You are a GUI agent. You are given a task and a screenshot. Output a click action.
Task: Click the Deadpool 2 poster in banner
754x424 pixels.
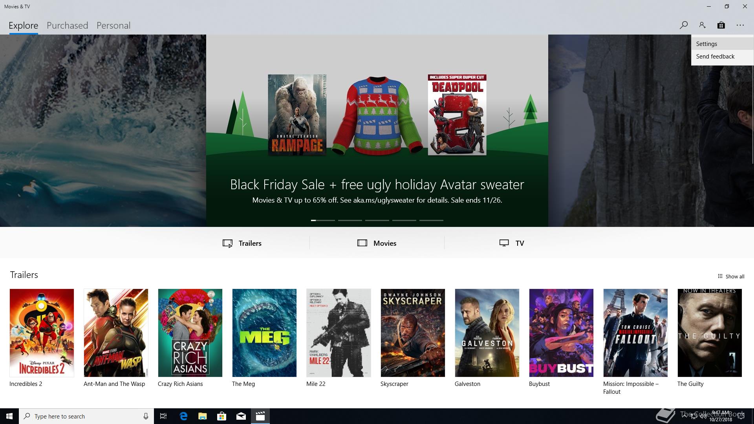coord(457,115)
